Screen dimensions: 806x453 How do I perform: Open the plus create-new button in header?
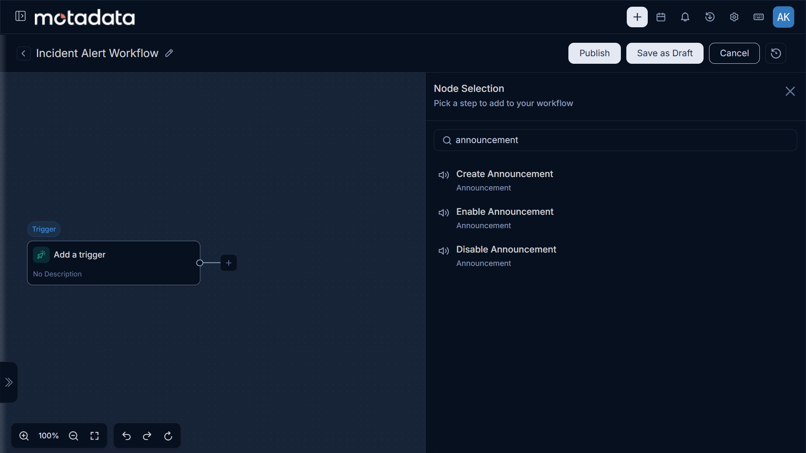(637, 17)
